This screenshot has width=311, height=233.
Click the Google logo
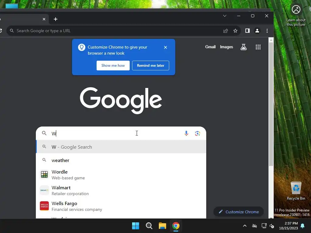[121, 101]
